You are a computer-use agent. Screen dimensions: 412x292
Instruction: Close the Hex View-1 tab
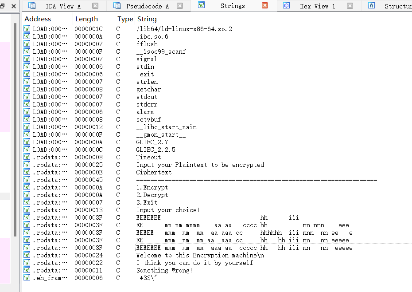tap(350, 6)
